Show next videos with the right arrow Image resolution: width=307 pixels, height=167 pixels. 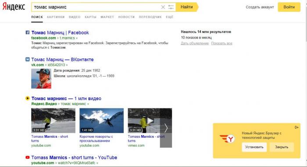tap(166, 128)
